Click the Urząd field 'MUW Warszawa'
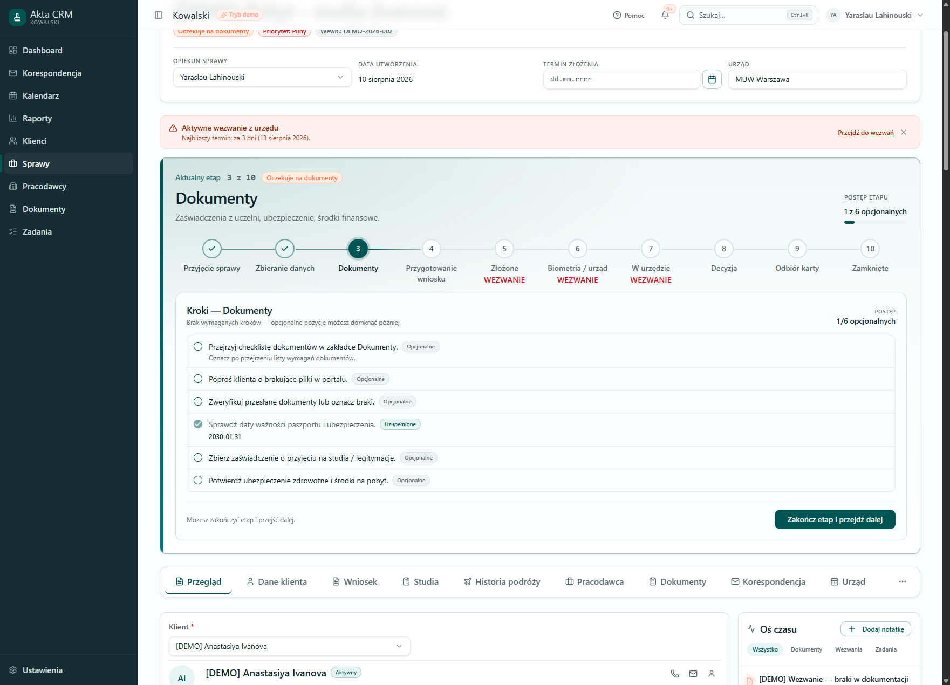950x685 pixels. click(817, 79)
